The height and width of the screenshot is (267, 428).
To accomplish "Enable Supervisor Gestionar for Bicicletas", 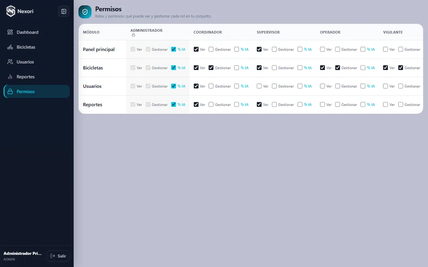I will [x=274, y=68].
